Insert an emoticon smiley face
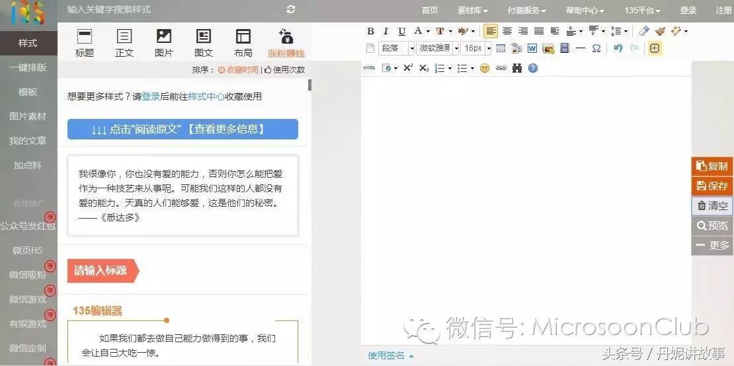Viewport: 734px width, 366px height. pyautogui.click(x=485, y=68)
